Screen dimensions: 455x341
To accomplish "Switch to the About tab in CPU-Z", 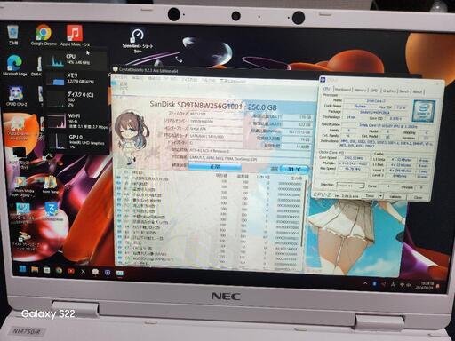I will point(418,91).
